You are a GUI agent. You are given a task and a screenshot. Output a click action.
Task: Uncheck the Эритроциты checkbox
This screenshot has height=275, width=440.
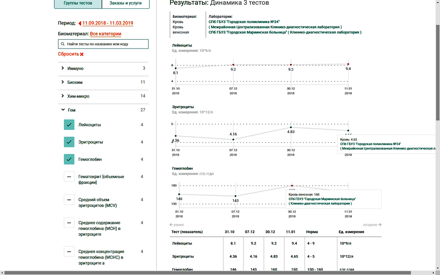(69, 142)
